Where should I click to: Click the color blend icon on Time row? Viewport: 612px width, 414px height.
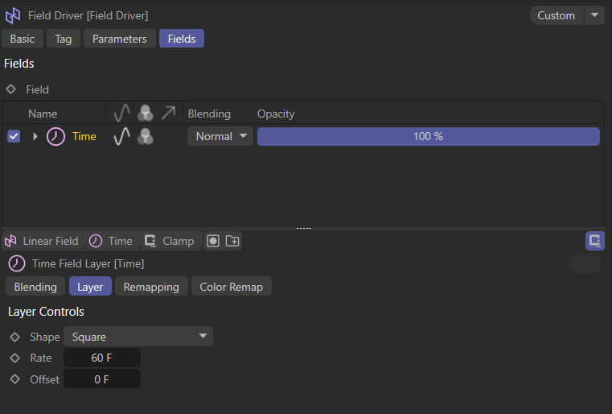146,136
